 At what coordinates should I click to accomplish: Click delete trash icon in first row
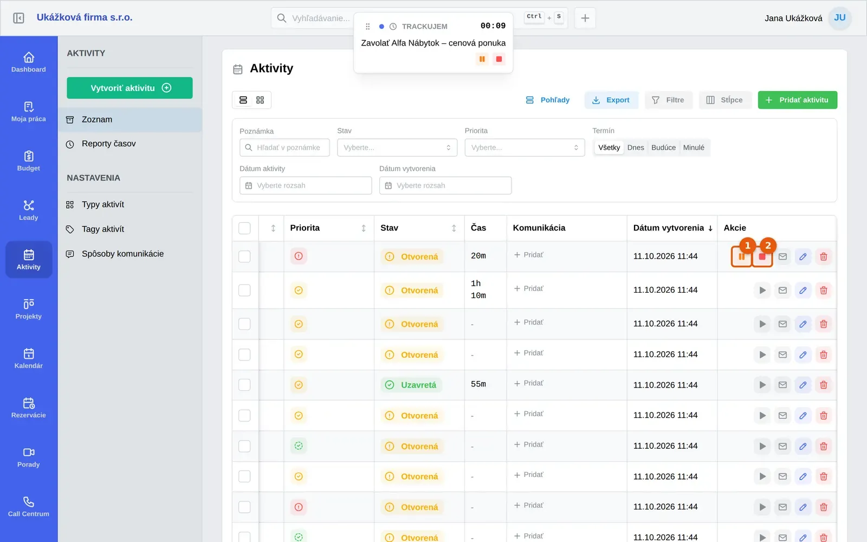pos(824,257)
